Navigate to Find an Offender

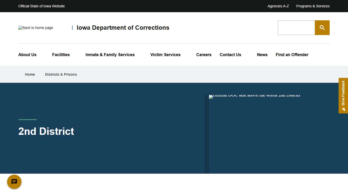pos(292,55)
